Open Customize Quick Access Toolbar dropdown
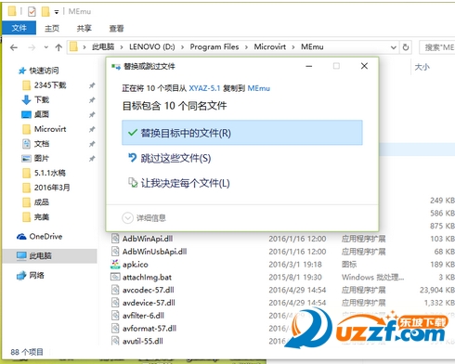This screenshot has width=455, height=364. 57,12
